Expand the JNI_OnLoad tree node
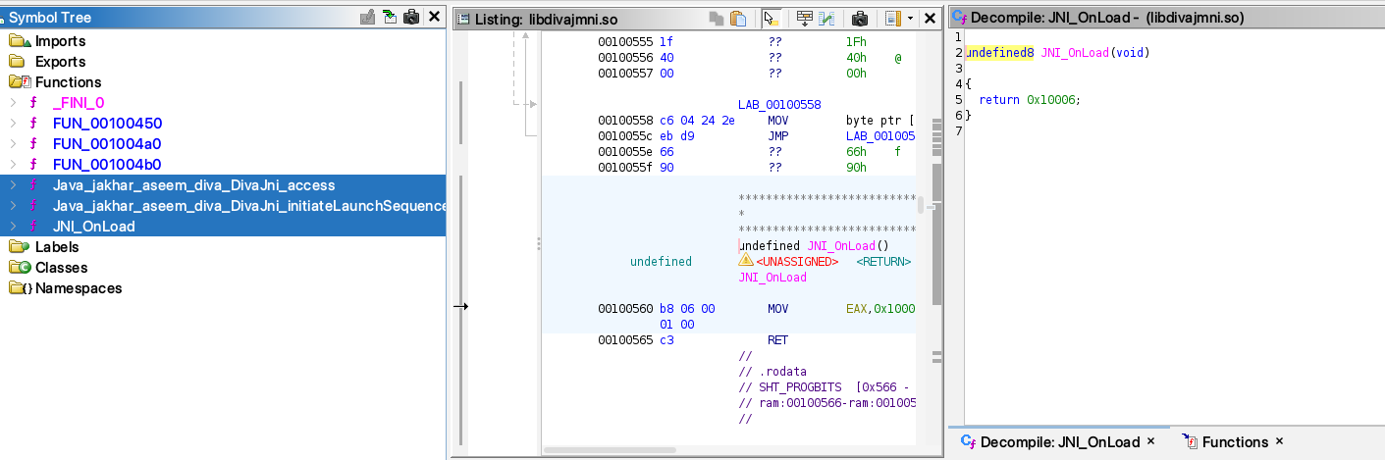Image resolution: width=1385 pixels, height=460 pixels. pos(13,227)
